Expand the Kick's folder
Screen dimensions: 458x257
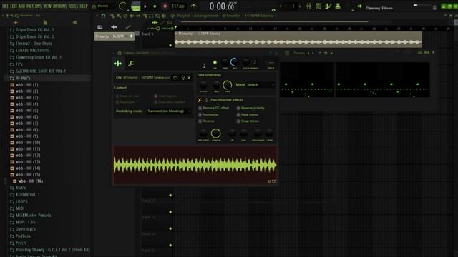coord(18,188)
